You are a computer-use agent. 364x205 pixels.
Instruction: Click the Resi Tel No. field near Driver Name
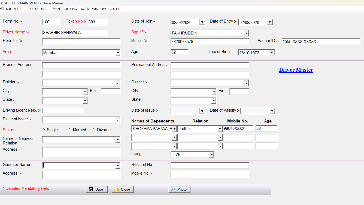click(81, 42)
